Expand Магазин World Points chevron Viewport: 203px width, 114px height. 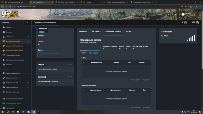point(28,41)
